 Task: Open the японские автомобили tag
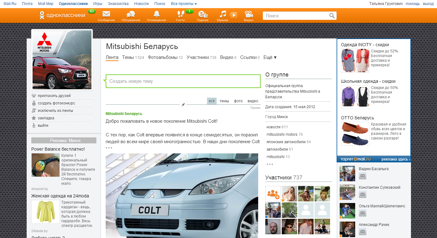point(286,142)
